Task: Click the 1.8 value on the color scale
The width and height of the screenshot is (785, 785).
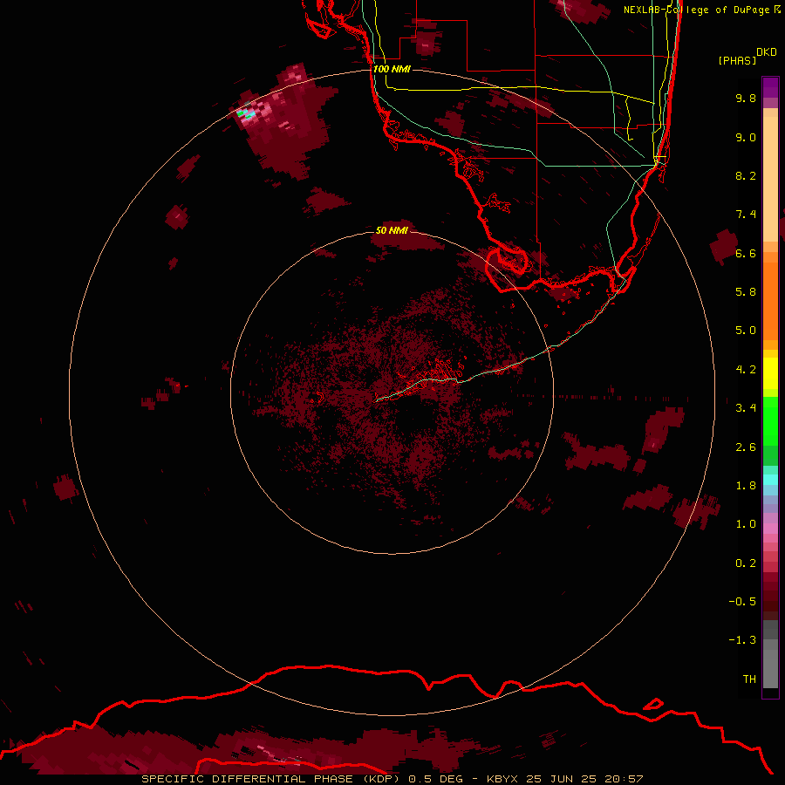Action: 746,486
